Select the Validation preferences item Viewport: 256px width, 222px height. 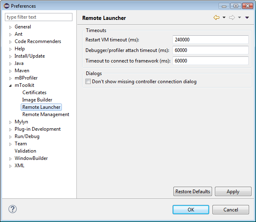tap(25, 151)
